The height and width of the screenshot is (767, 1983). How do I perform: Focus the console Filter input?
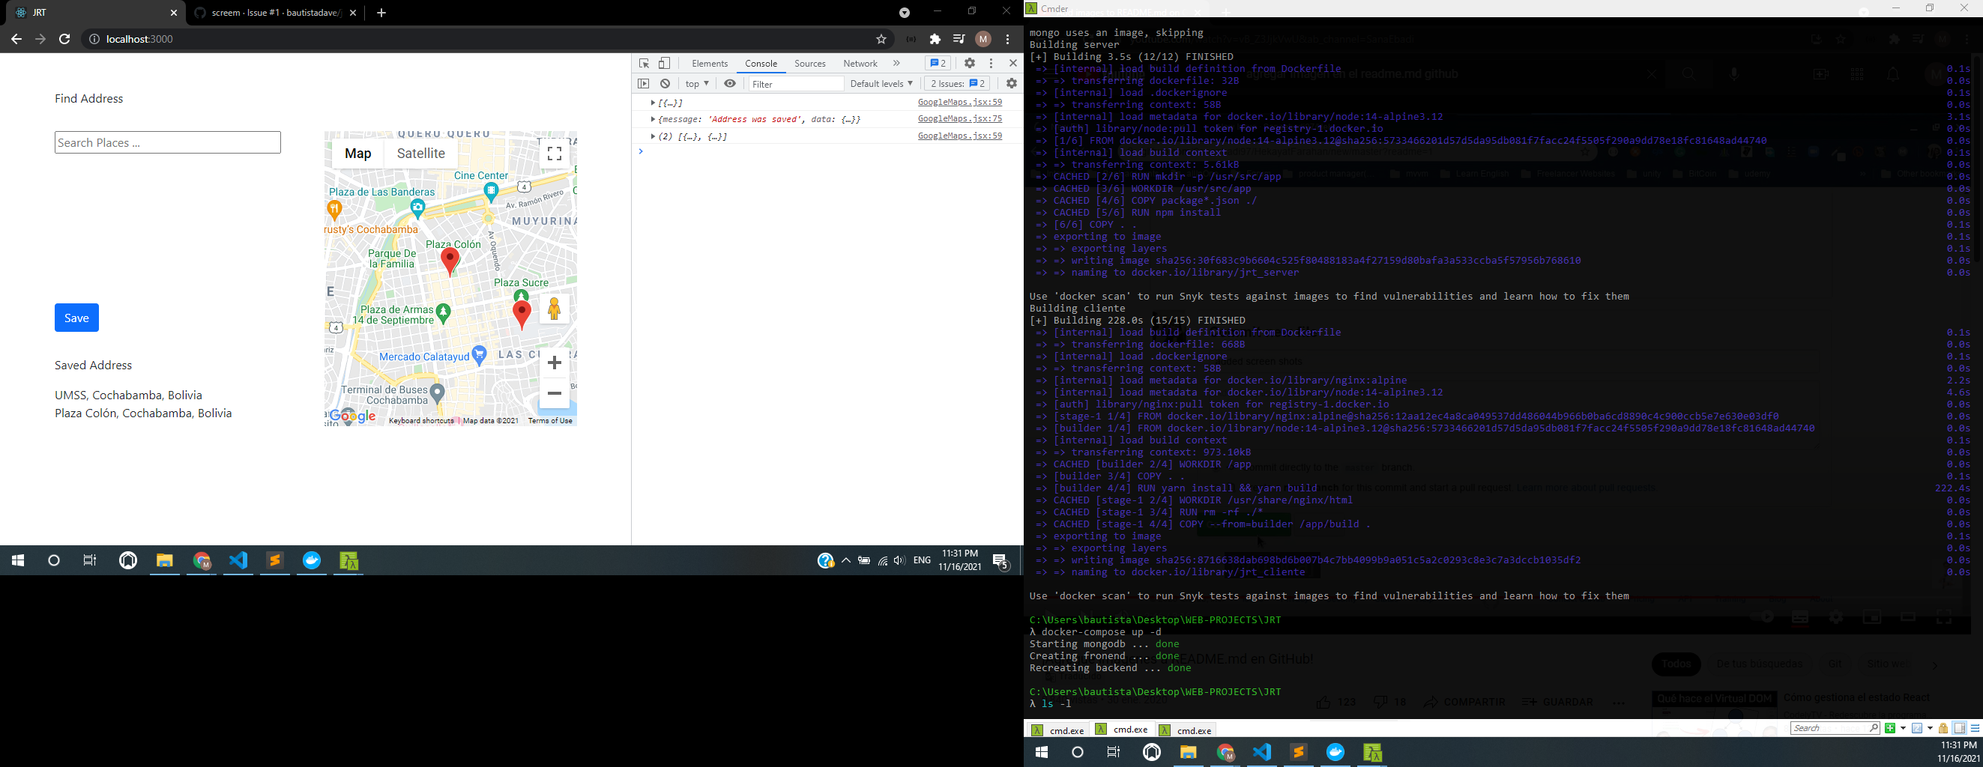point(796,84)
